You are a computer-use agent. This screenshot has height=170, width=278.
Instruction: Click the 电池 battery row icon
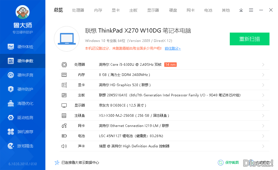pyautogui.click(x=64, y=136)
